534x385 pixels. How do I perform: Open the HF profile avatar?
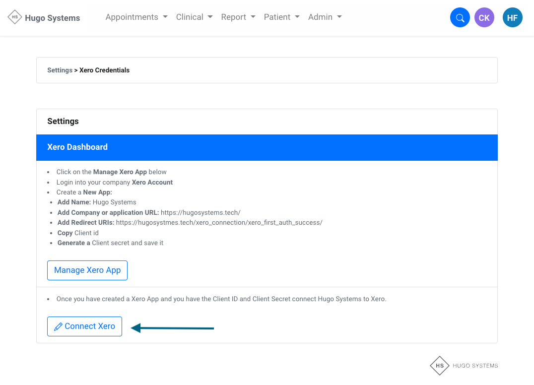pyautogui.click(x=512, y=18)
